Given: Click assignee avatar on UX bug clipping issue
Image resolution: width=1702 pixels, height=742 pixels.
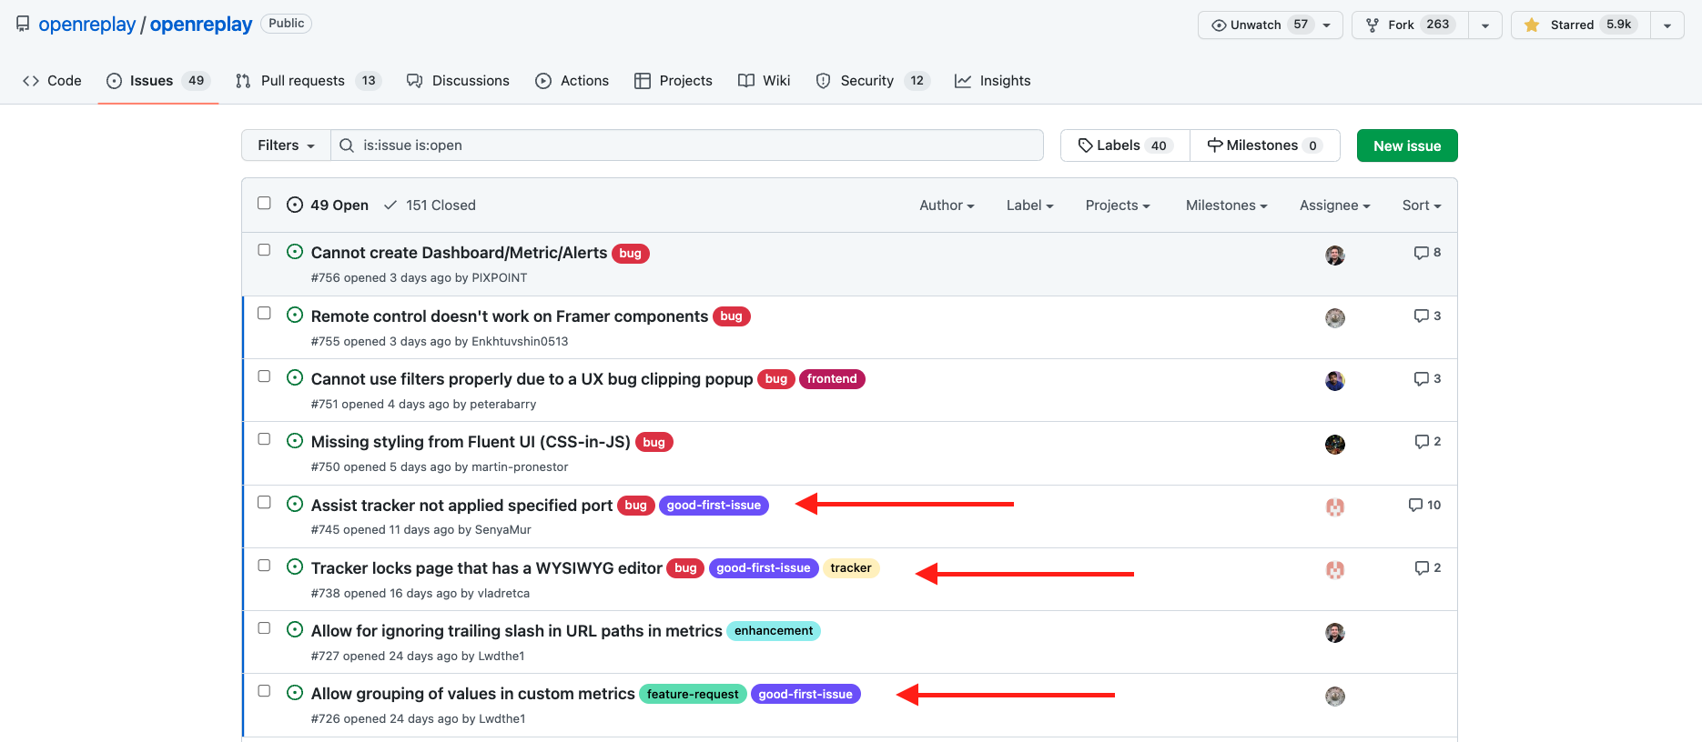Looking at the screenshot, I should 1335,381.
